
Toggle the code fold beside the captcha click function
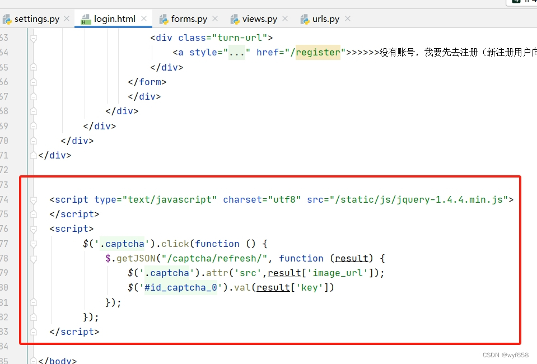(x=34, y=244)
